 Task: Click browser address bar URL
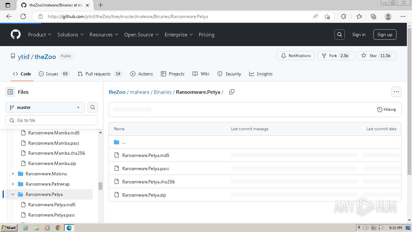(x=128, y=16)
